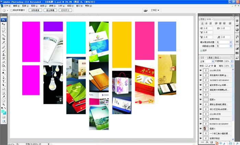Enable the 滚动所有窗口 checkbox
The image size is (240, 145).
coord(11,11)
